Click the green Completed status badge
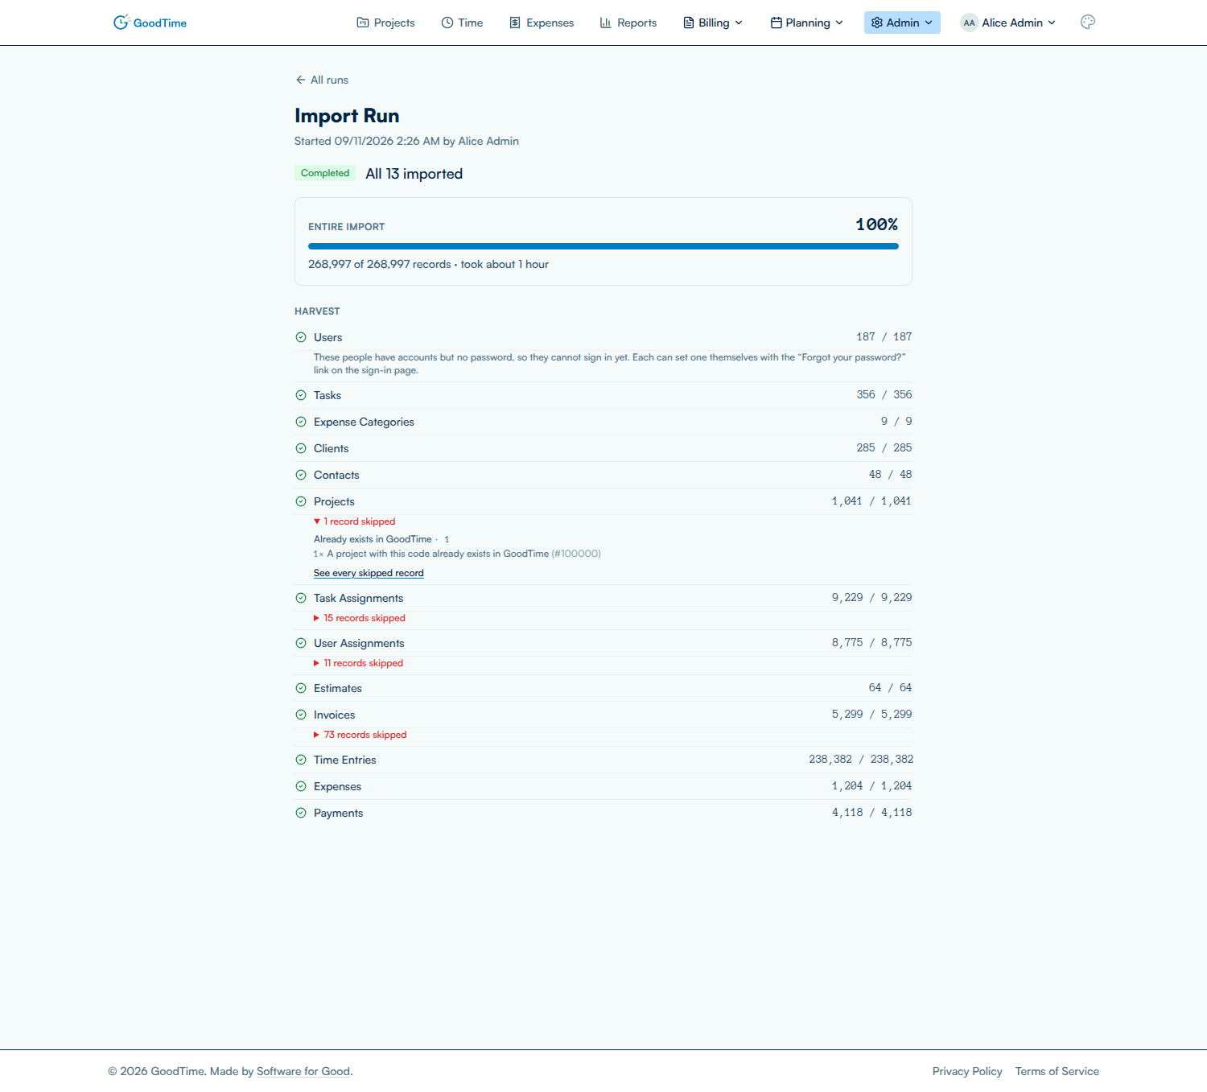The height and width of the screenshot is (1092, 1207). (325, 173)
